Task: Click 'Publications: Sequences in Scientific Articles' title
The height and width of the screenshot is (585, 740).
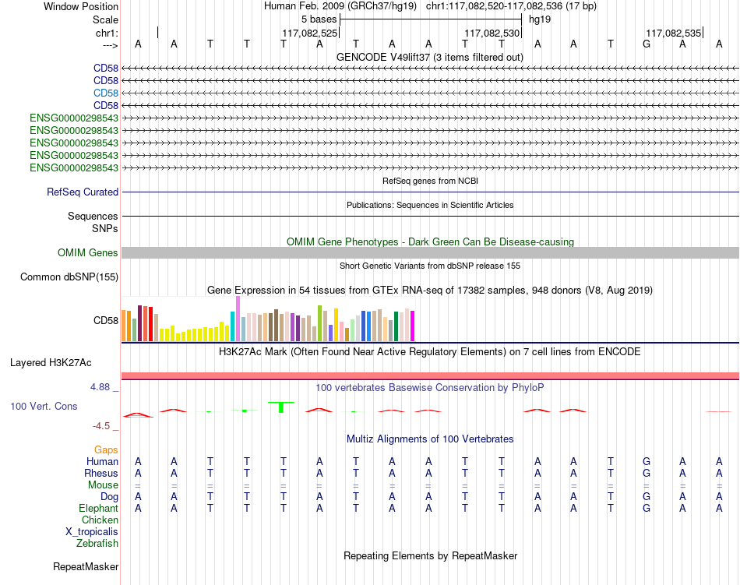Action: tap(430, 205)
